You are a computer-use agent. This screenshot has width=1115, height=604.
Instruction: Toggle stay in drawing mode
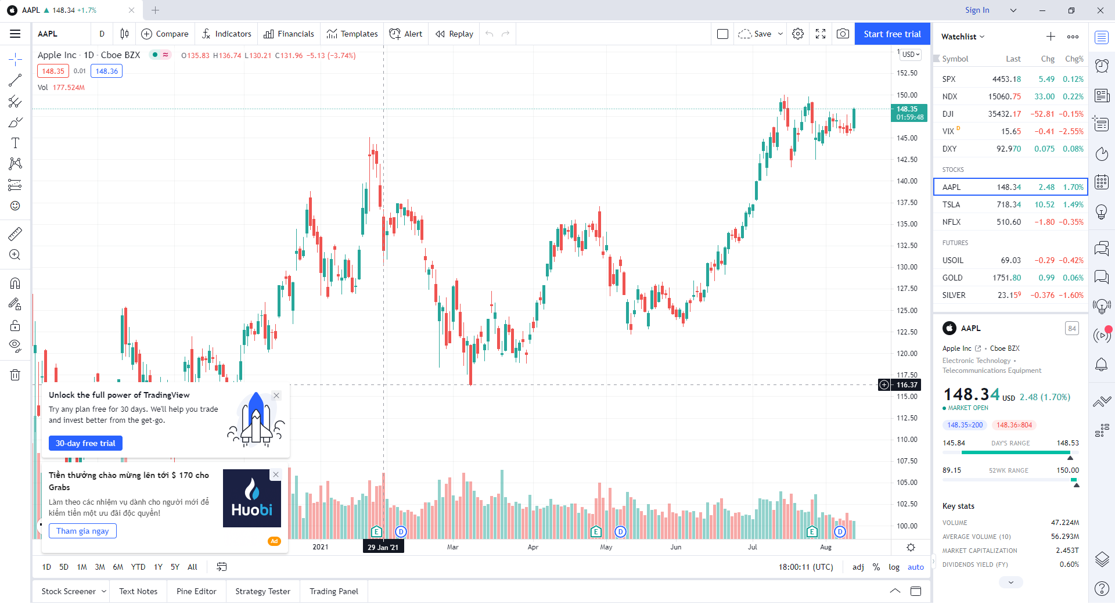click(15, 304)
